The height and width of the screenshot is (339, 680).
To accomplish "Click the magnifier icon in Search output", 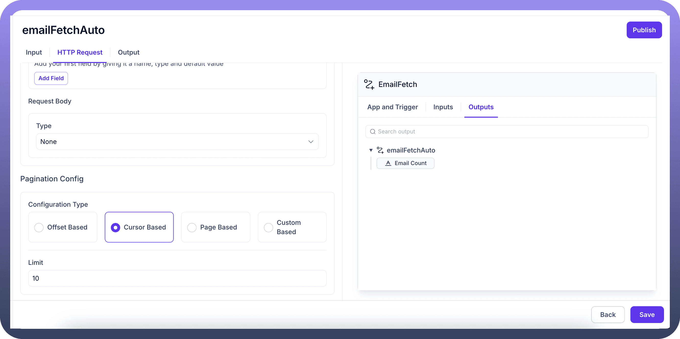I will (372, 132).
